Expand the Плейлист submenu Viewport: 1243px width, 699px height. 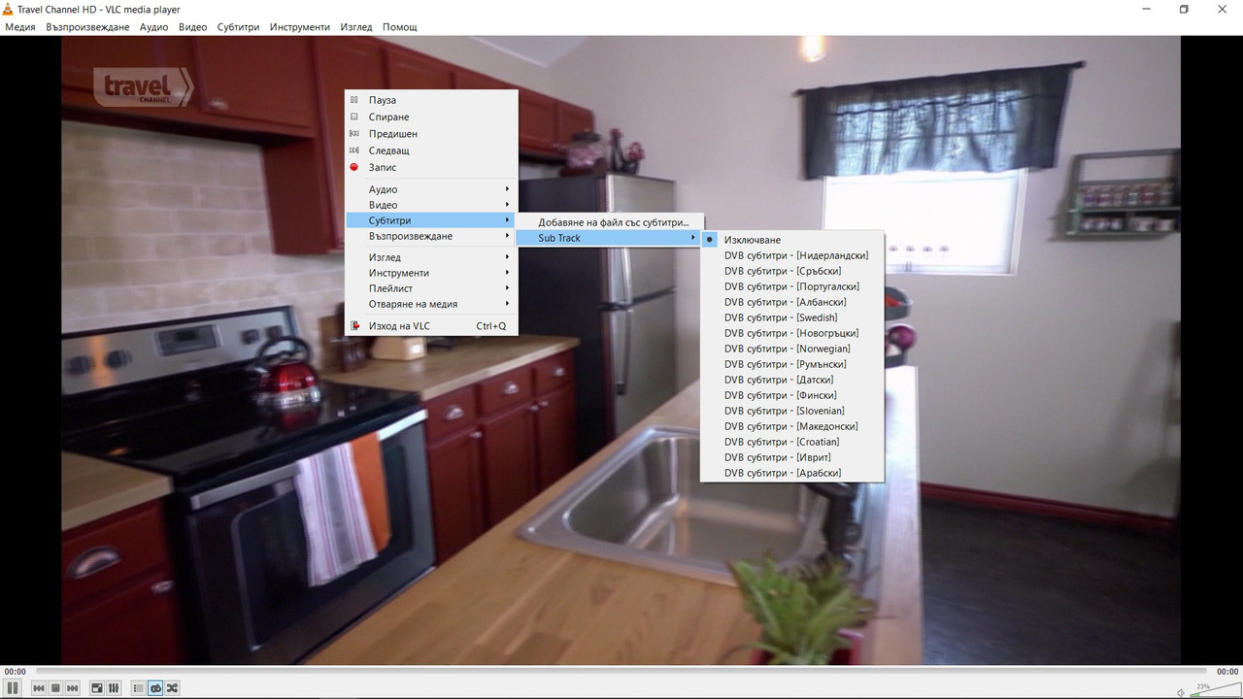431,288
